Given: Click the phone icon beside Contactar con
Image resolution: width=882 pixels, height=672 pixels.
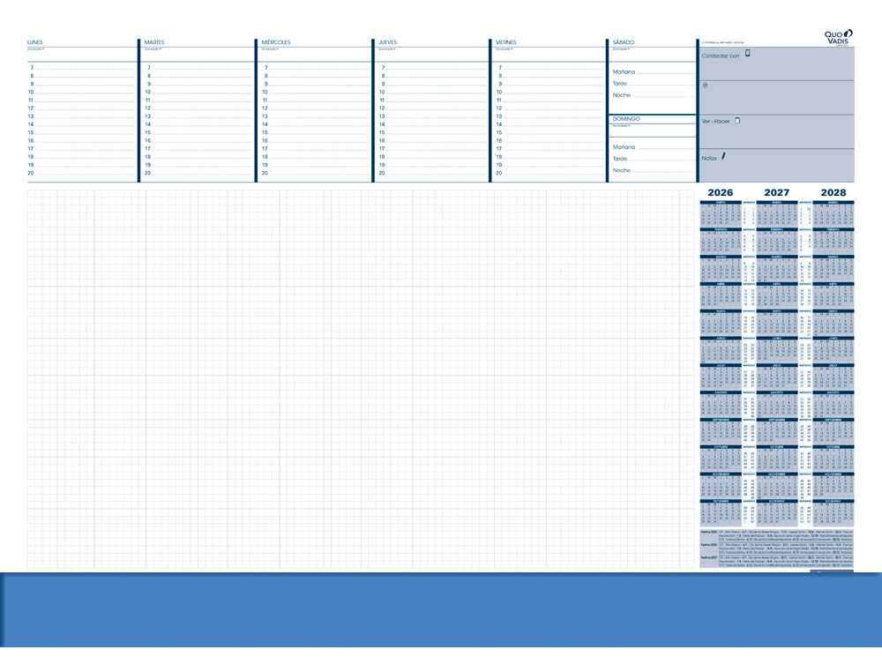Looking at the screenshot, I should point(749,54).
